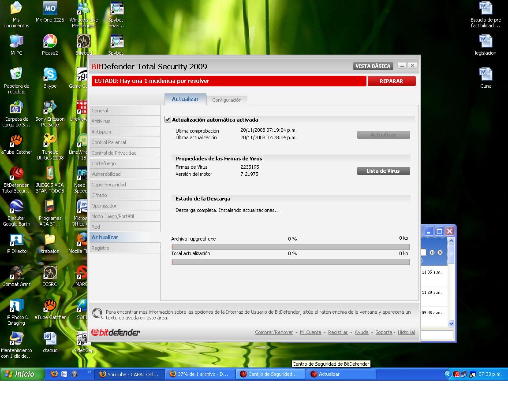Open Copia Seguridad section
508x408 pixels.
click(125, 185)
